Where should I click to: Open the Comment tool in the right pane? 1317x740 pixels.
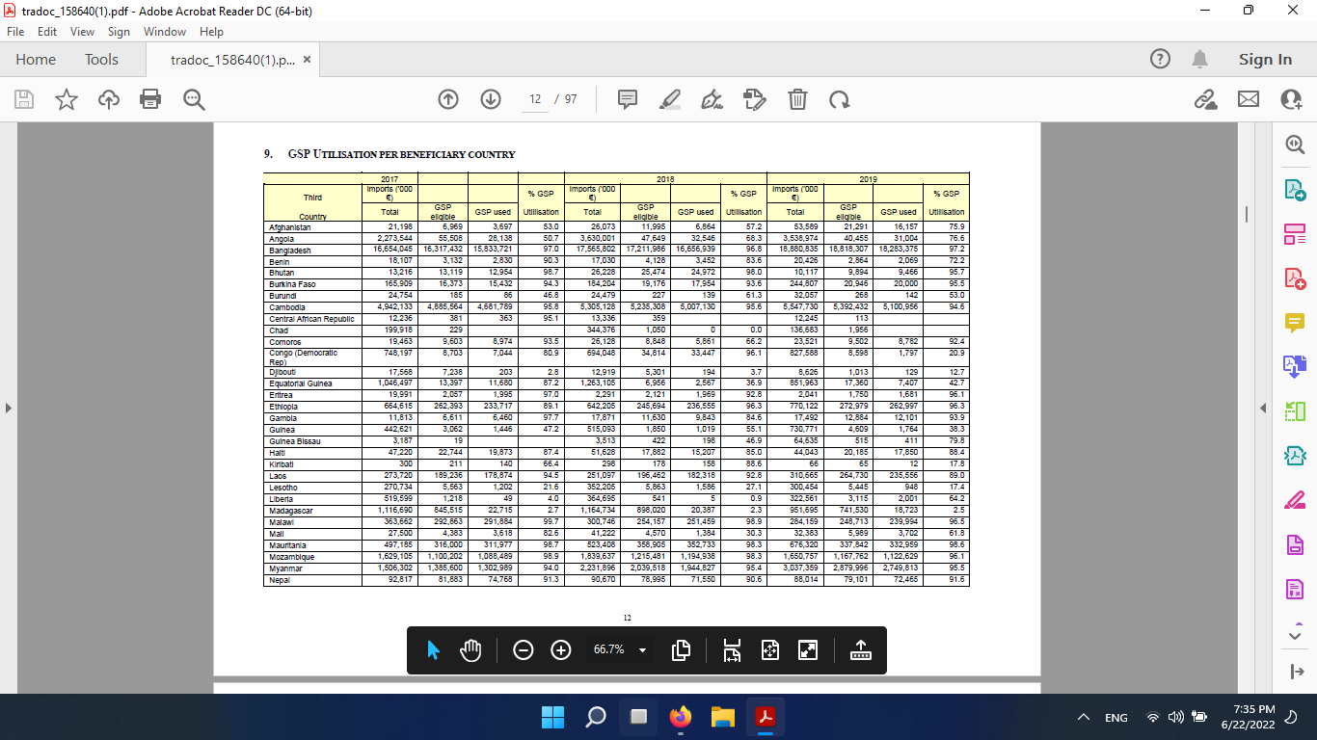click(1294, 322)
